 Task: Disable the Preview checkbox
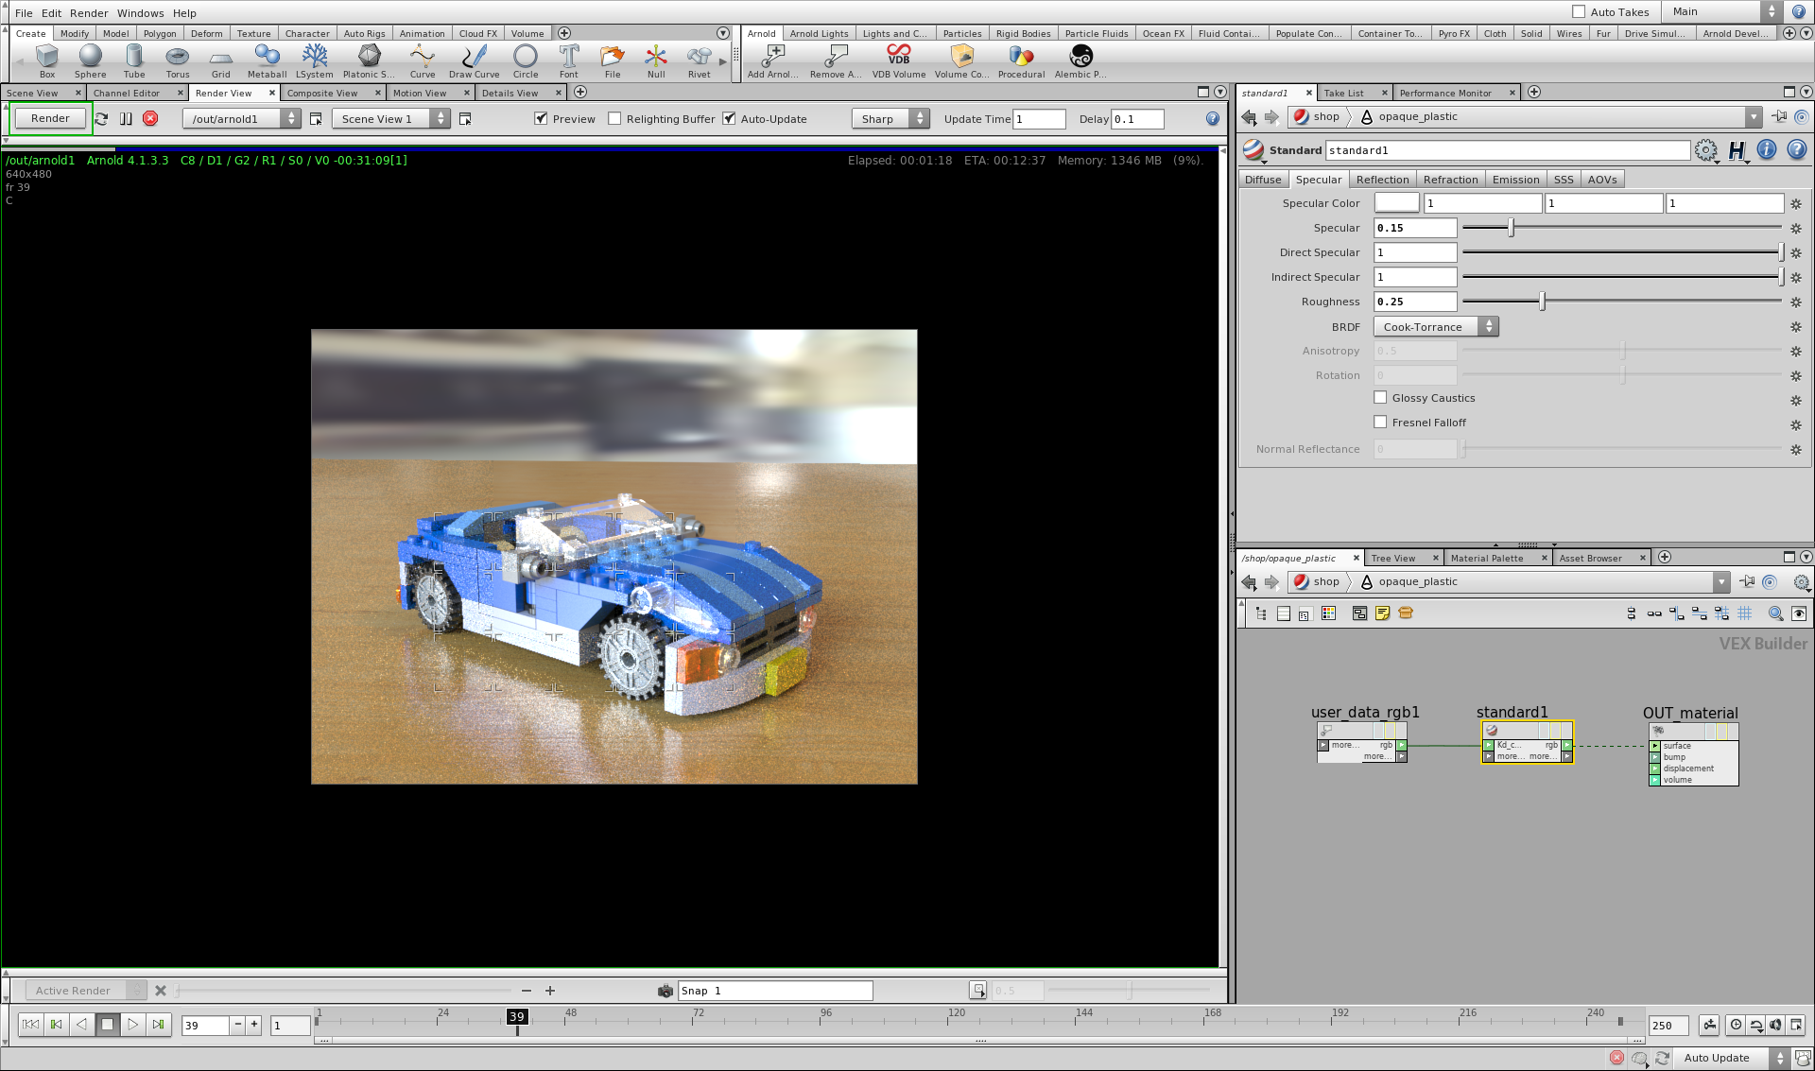[541, 118]
